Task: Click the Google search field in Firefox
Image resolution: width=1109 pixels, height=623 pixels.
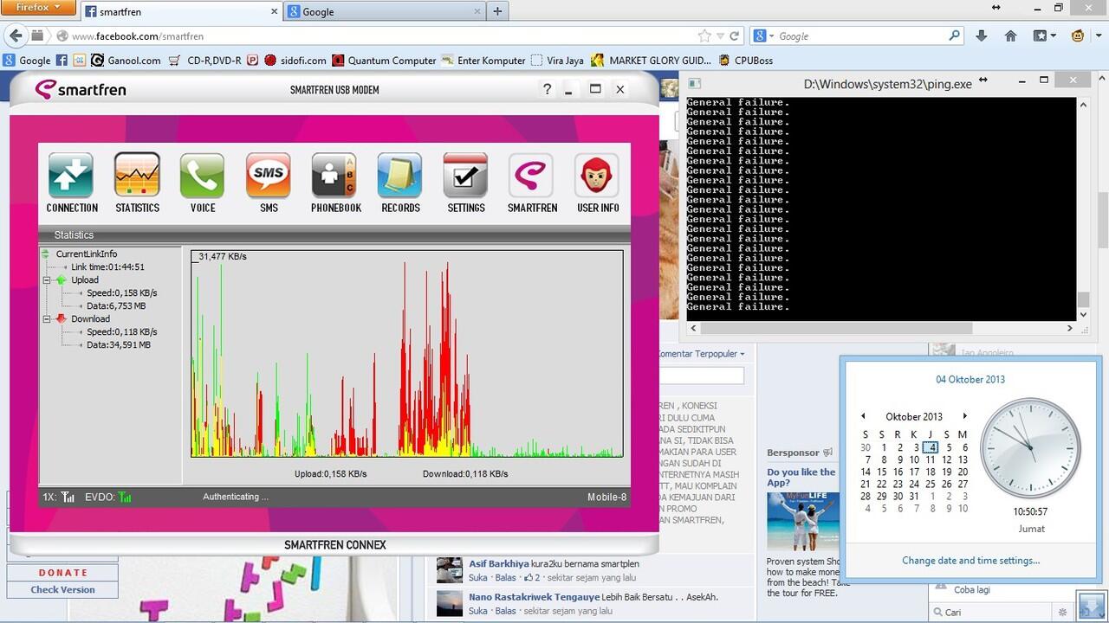Action: point(860,36)
